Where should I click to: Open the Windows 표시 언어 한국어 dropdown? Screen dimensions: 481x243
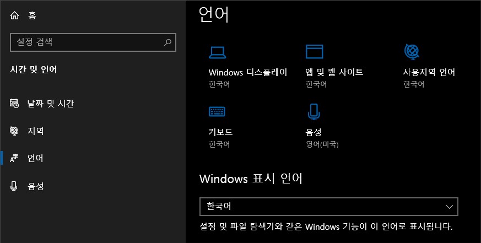[329, 207]
